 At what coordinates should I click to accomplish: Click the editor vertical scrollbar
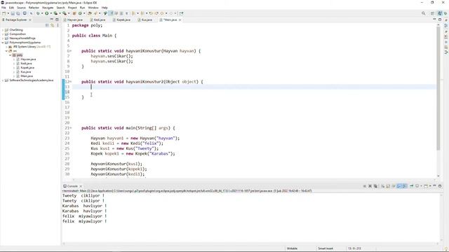438,89
